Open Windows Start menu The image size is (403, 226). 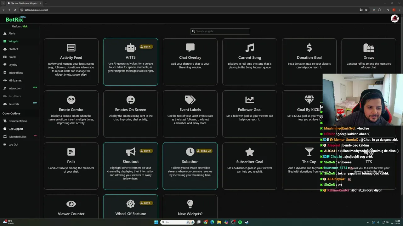click(x=156, y=222)
